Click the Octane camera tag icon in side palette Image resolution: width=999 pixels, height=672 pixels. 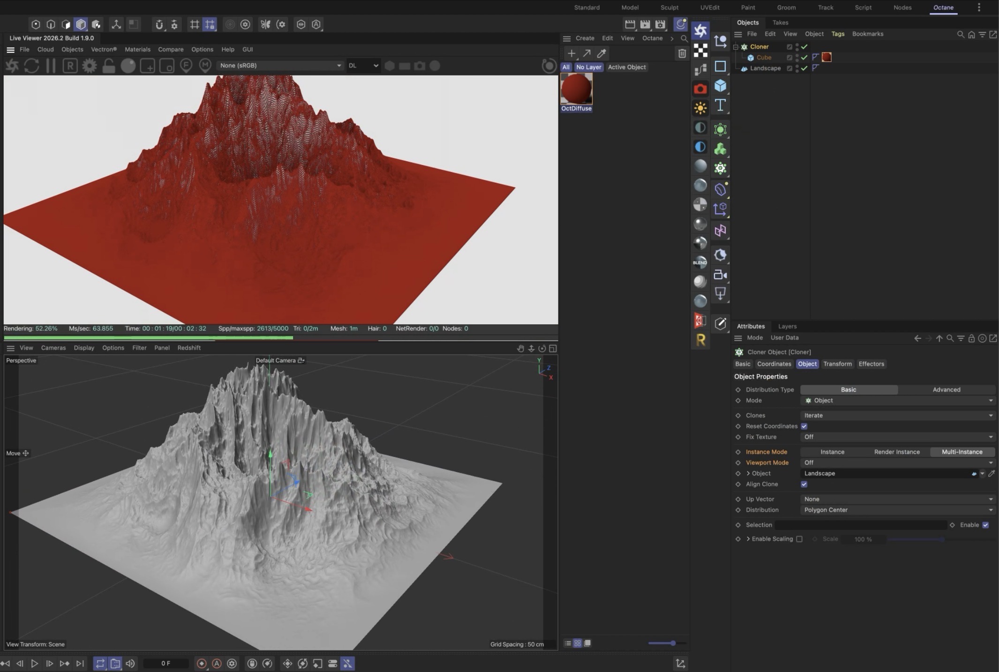pos(700,89)
